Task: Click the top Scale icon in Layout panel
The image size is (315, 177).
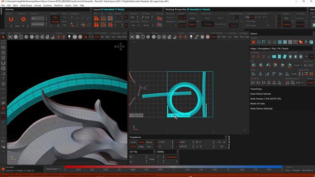Action: coord(110,18)
